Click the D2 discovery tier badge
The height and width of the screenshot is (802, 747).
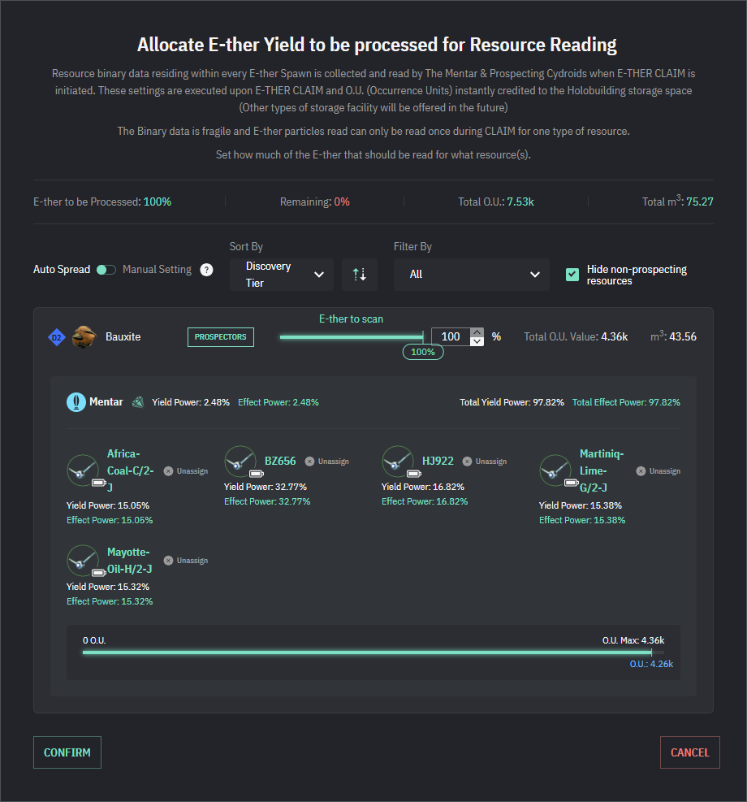[56, 337]
